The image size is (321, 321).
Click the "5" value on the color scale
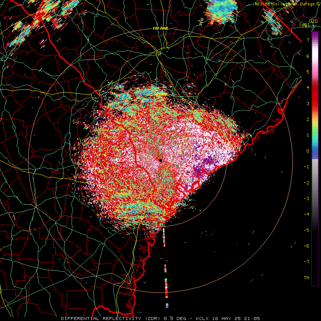click(x=308, y=72)
